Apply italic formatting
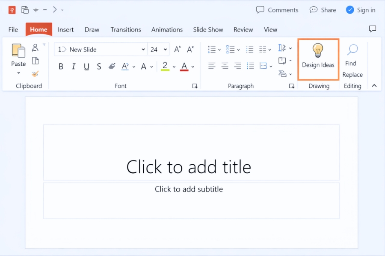 [73, 66]
